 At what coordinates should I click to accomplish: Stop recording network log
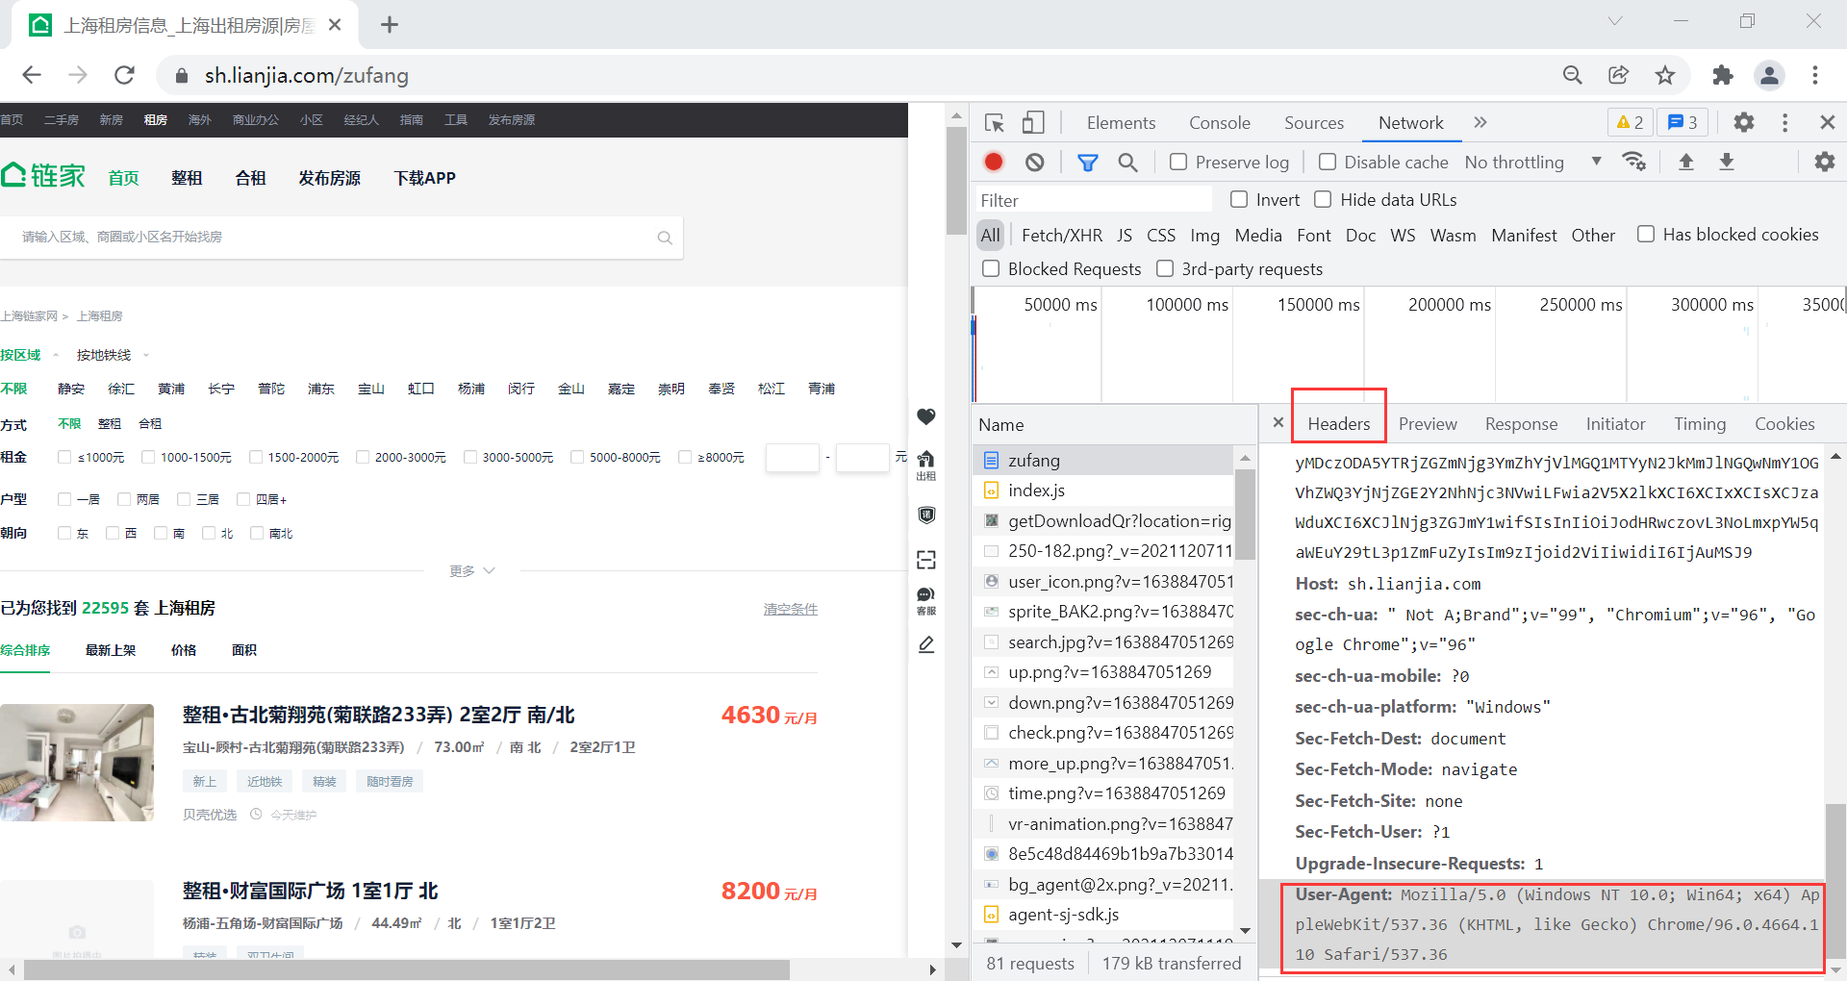click(x=994, y=163)
